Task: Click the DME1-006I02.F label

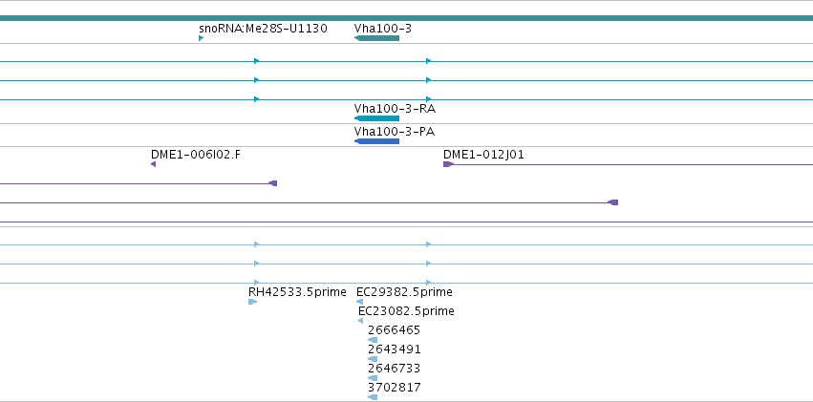Action: tap(196, 155)
